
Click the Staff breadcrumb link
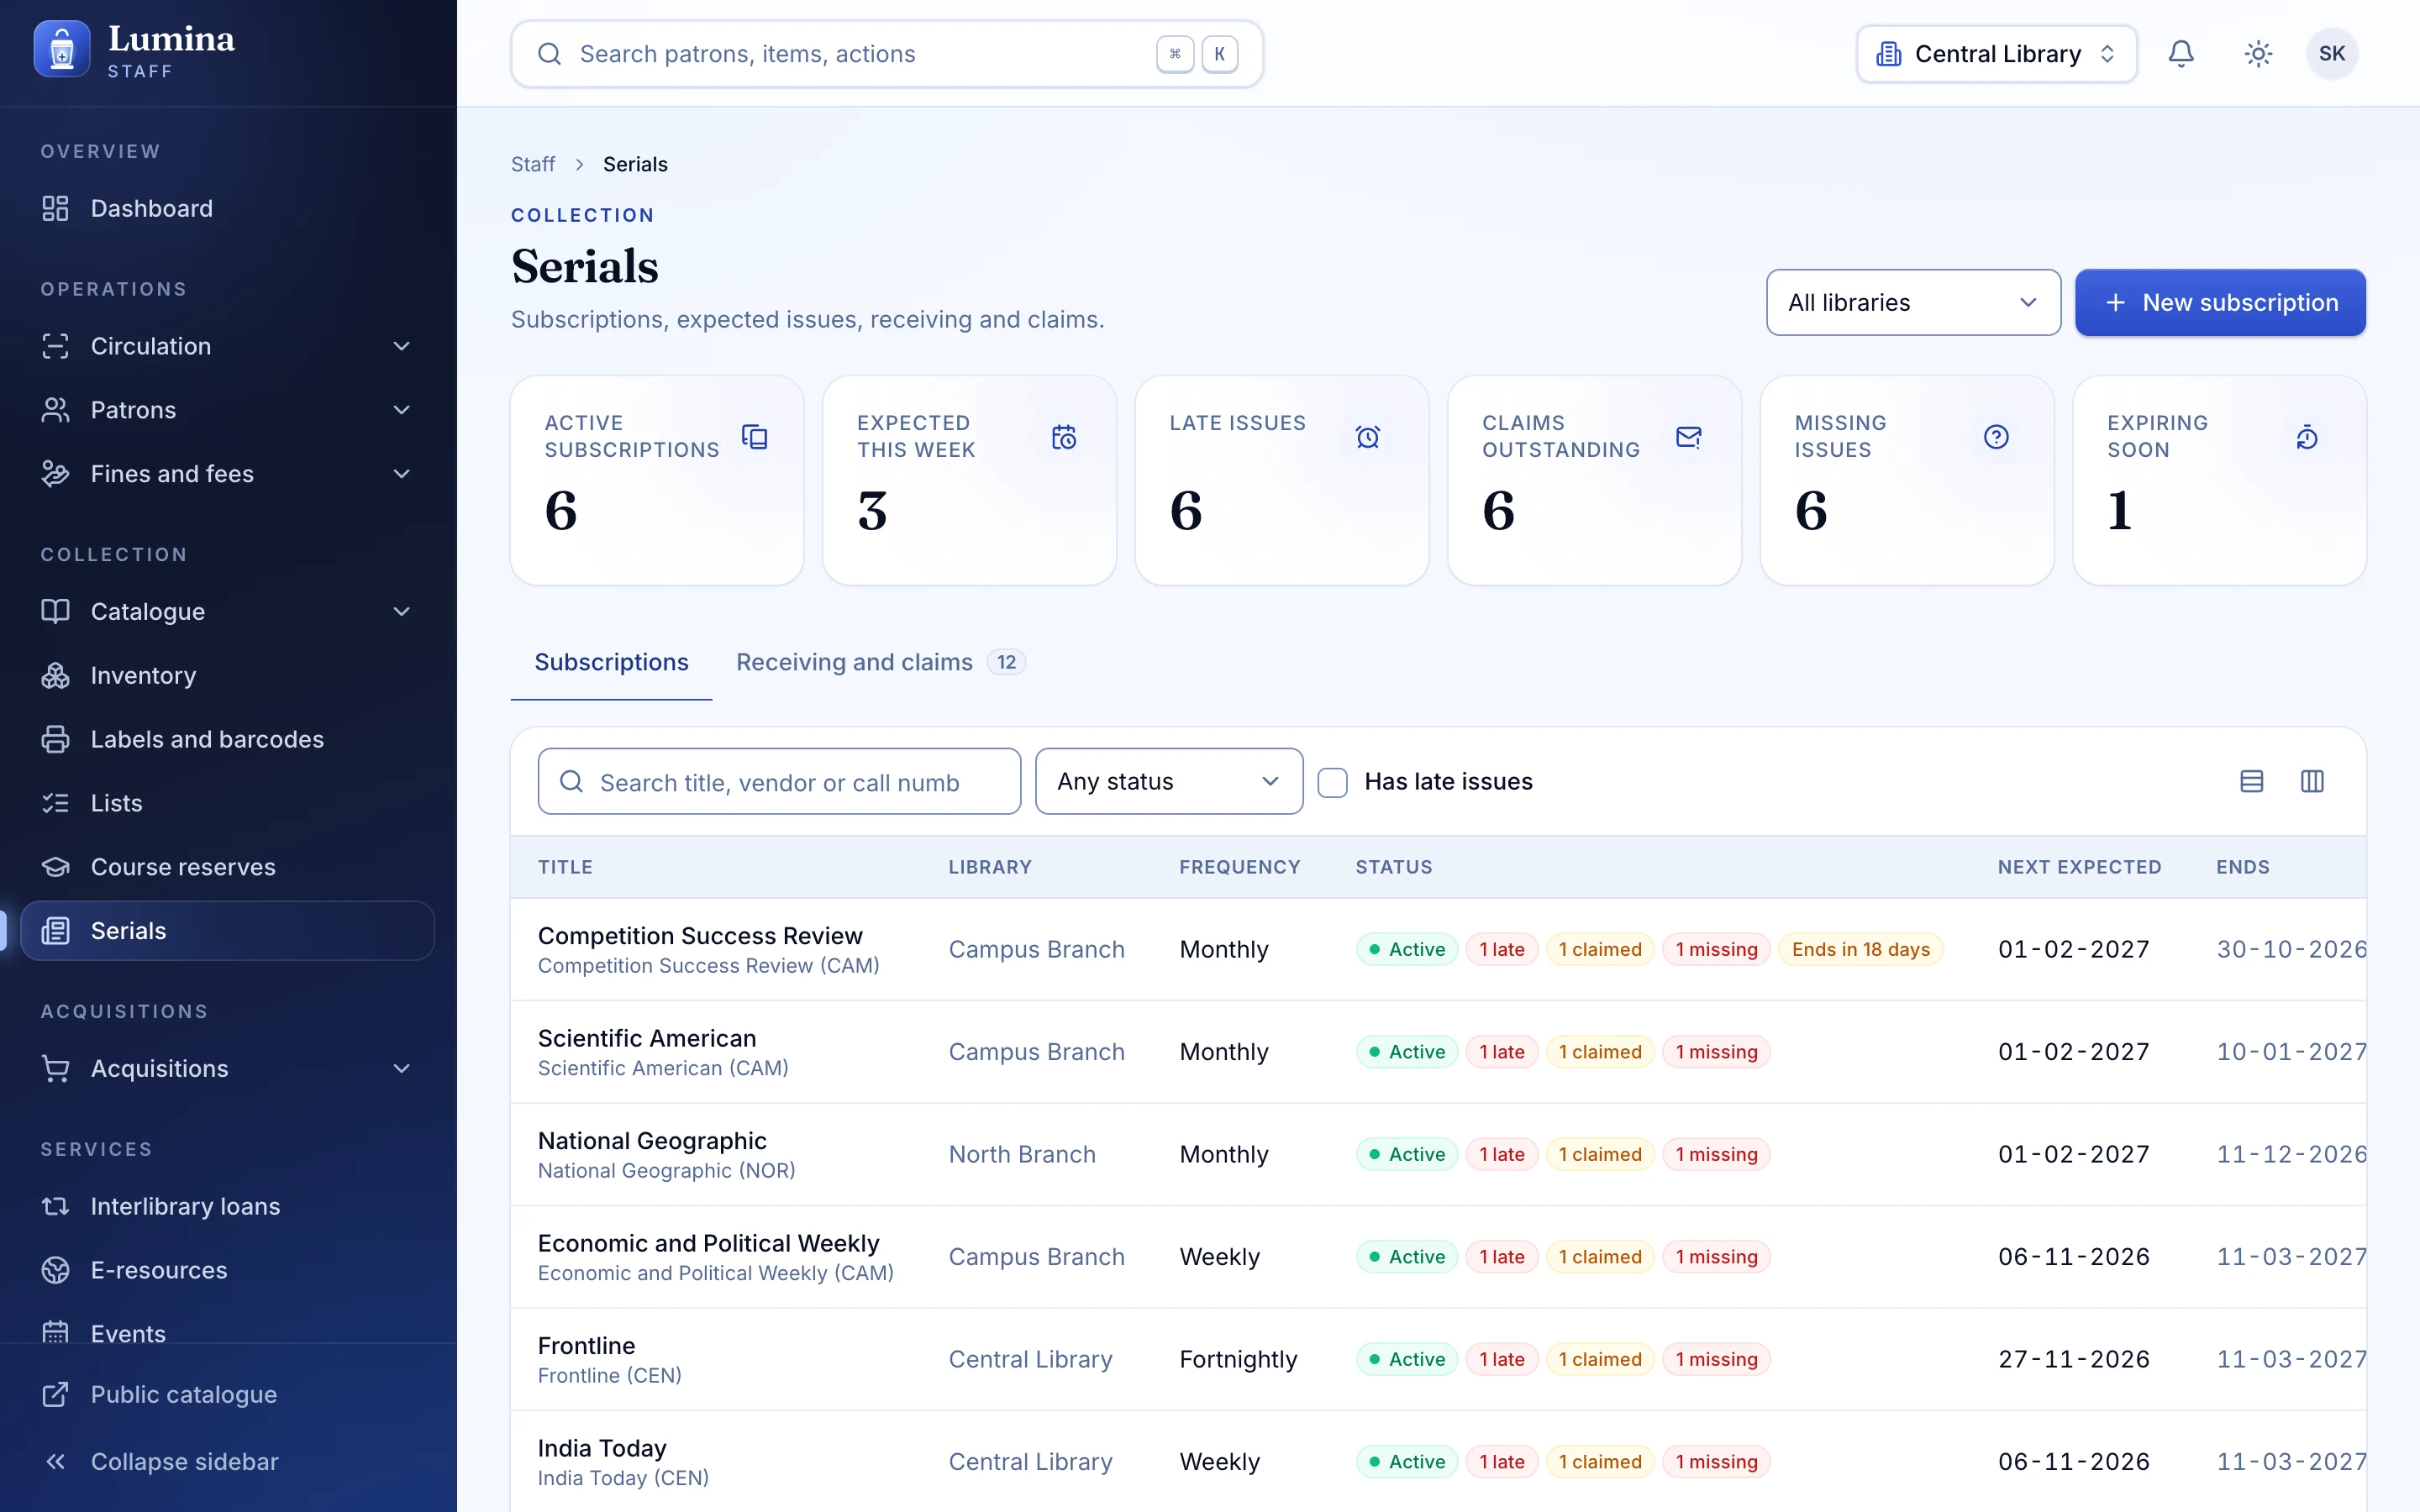point(532,164)
